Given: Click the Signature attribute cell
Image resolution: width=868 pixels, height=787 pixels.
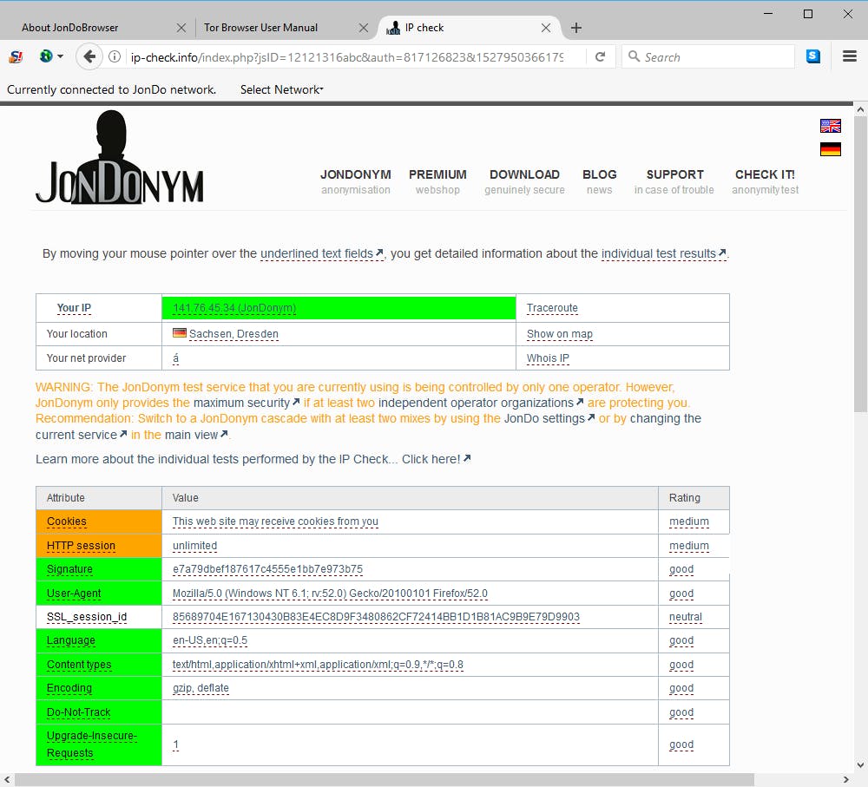Looking at the screenshot, I should [99, 569].
